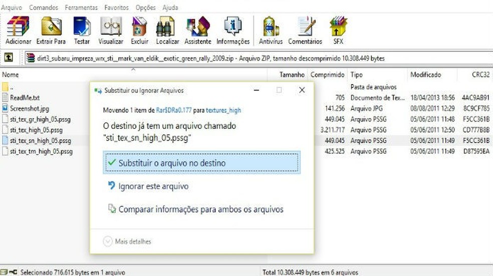Click the 'Pasta de arquivos' type cell
493x276 pixels.
pos(373,87)
